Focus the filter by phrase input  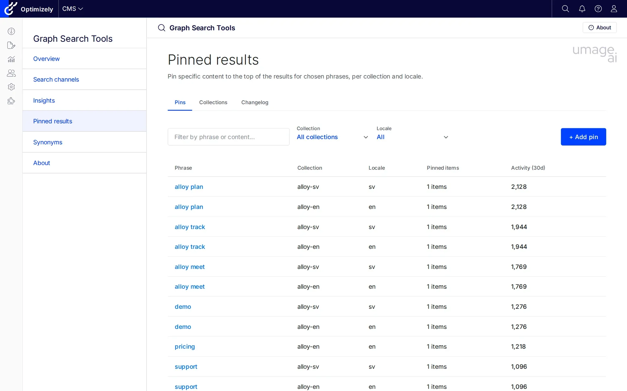(229, 137)
